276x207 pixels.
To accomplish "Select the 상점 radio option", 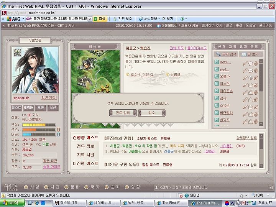I will pos(127,187).
